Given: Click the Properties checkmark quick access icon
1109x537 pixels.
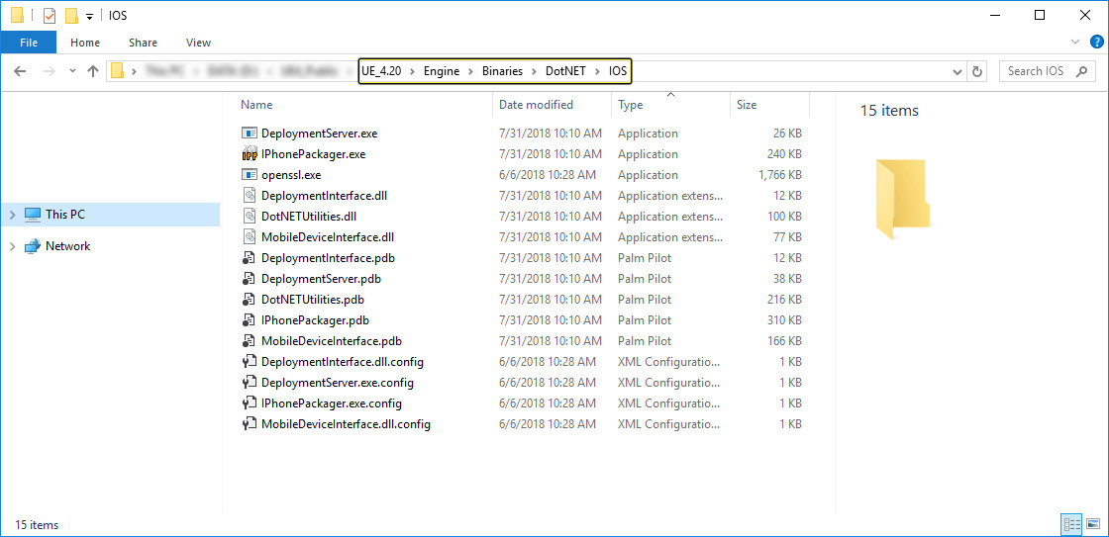Looking at the screenshot, I should 49,16.
